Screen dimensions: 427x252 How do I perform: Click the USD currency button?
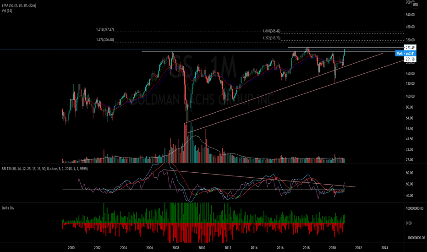coord(415,5)
